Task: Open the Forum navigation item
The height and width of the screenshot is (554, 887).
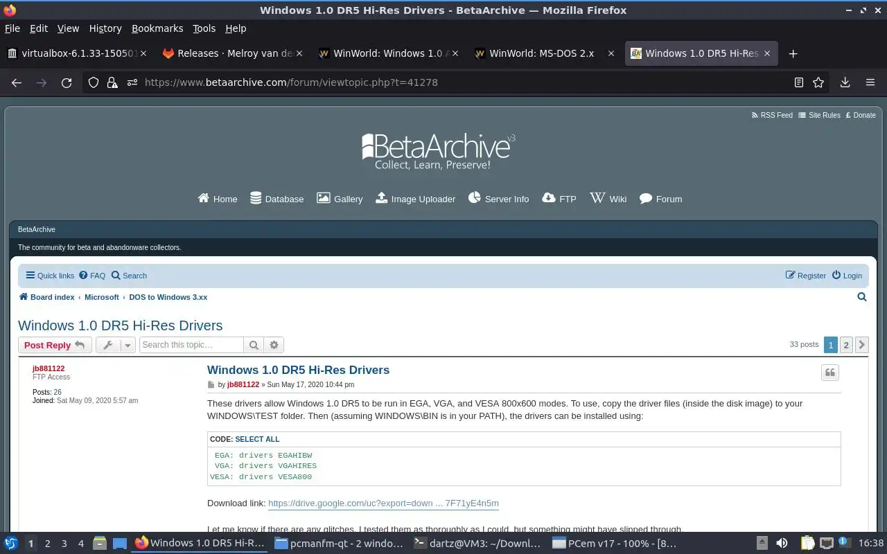Action: point(660,199)
